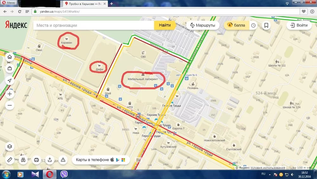Screen dimensions: 317x179
Task: Click the Яндекс logo
Action: click(16, 25)
